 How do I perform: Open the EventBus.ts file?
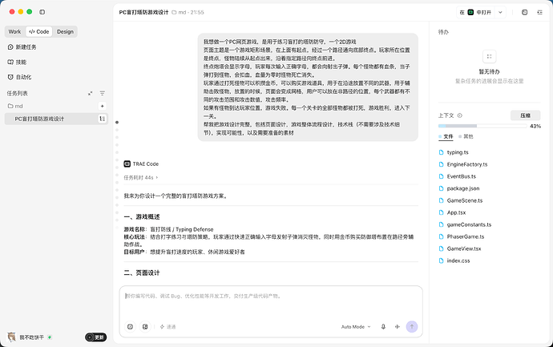[462, 176]
